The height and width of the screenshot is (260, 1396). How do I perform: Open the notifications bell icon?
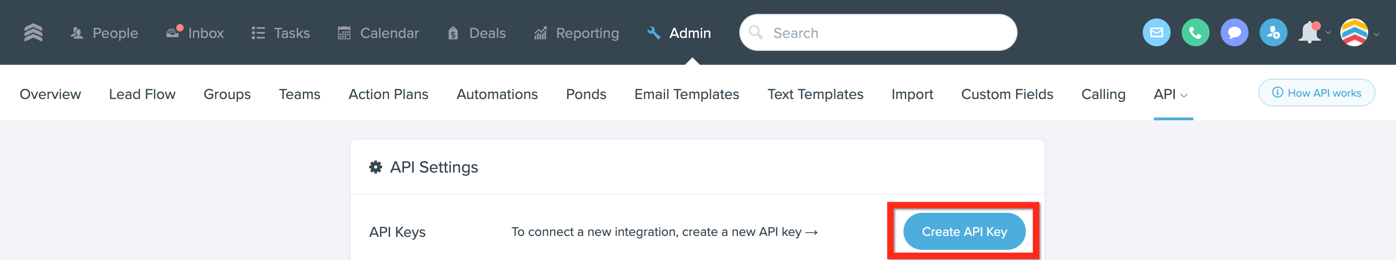coord(1309,33)
